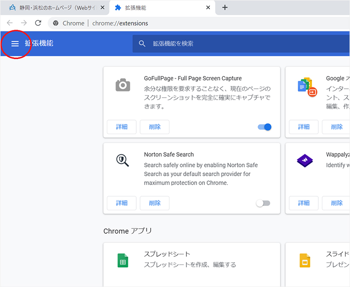Click 削除 to remove GoFullPage
350x287 pixels.
coord(154,127)
